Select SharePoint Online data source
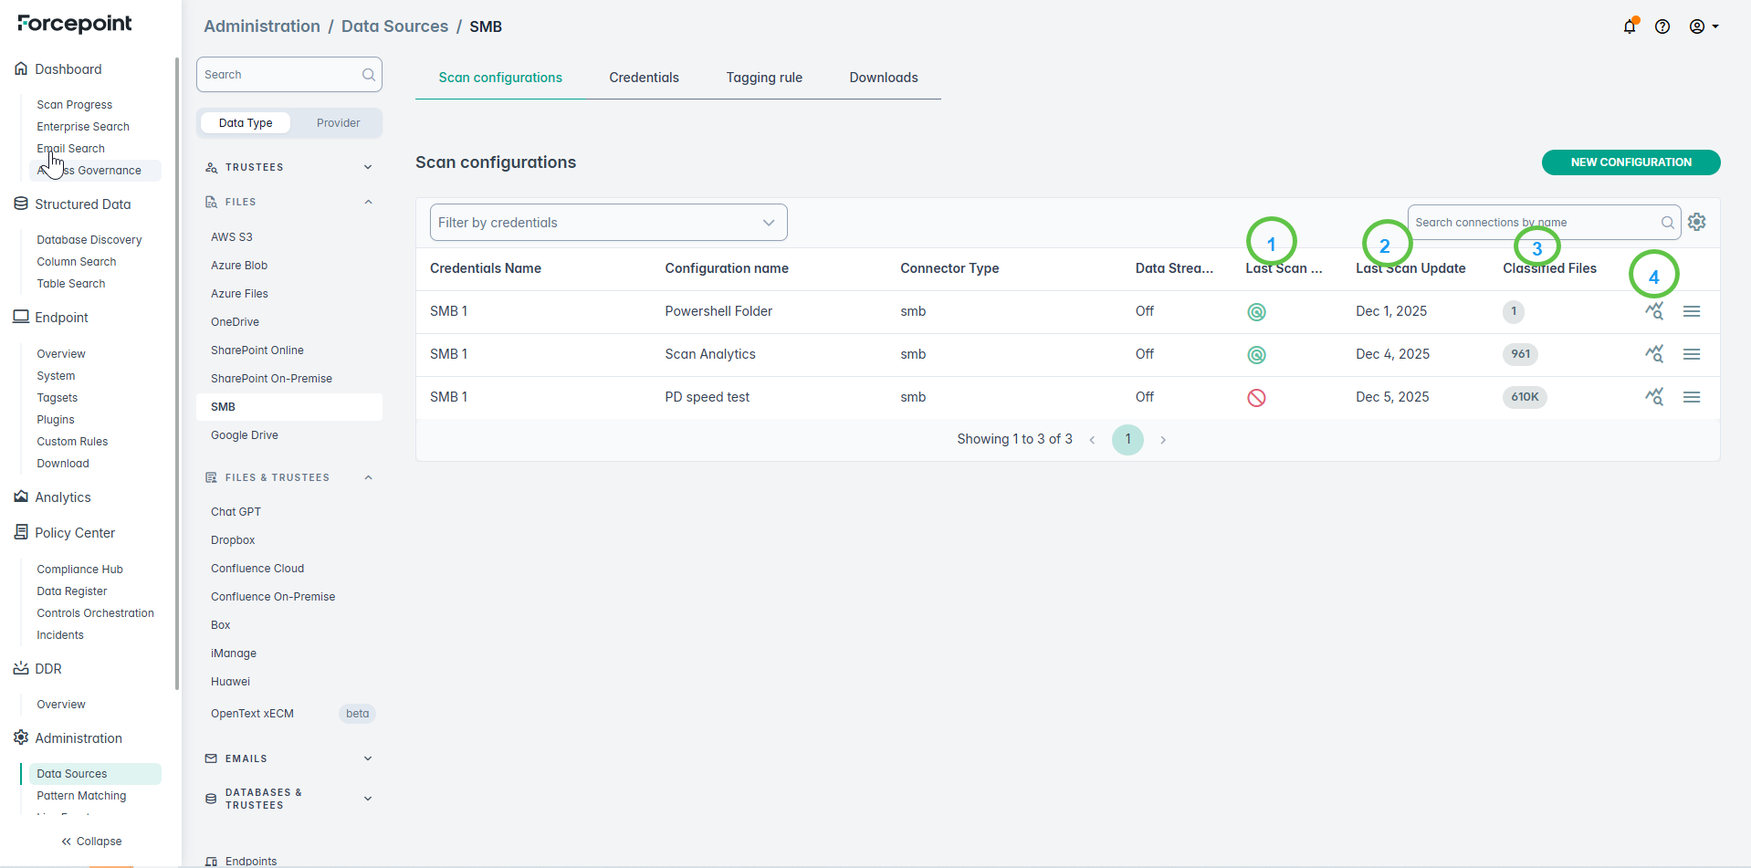 click(257, 350)
